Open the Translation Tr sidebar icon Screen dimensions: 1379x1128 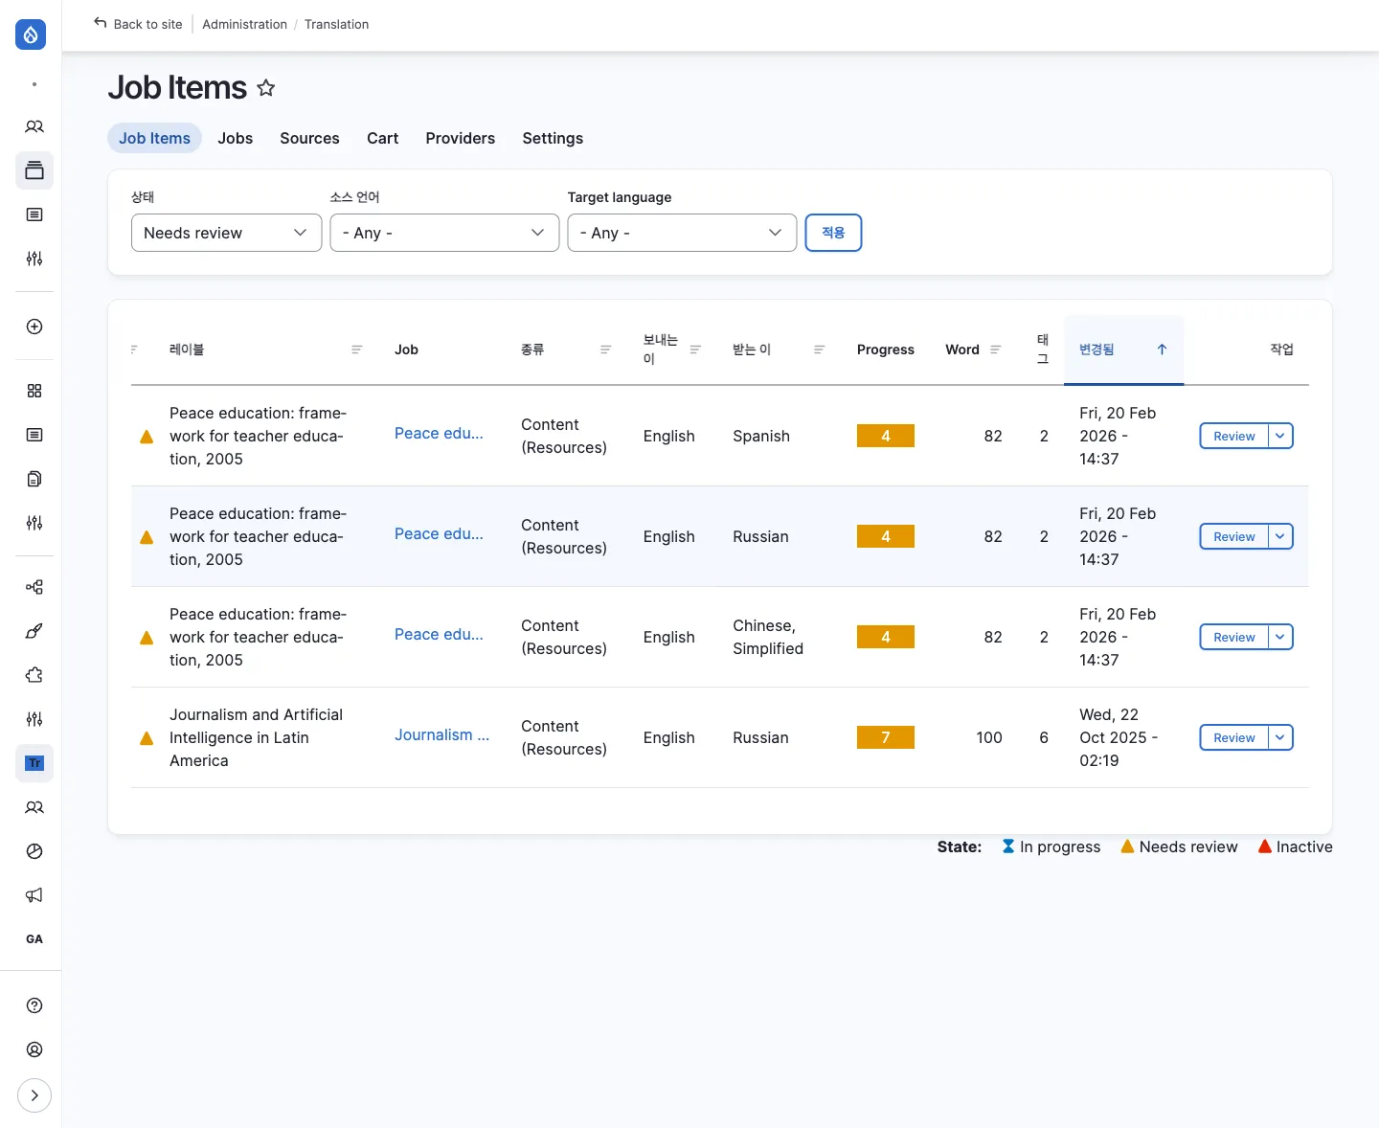coord(34,763)
